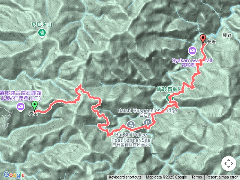Click the Baishi Suspension Bridge label
This screenshot has width=240, height=180.
click(147, 110)
